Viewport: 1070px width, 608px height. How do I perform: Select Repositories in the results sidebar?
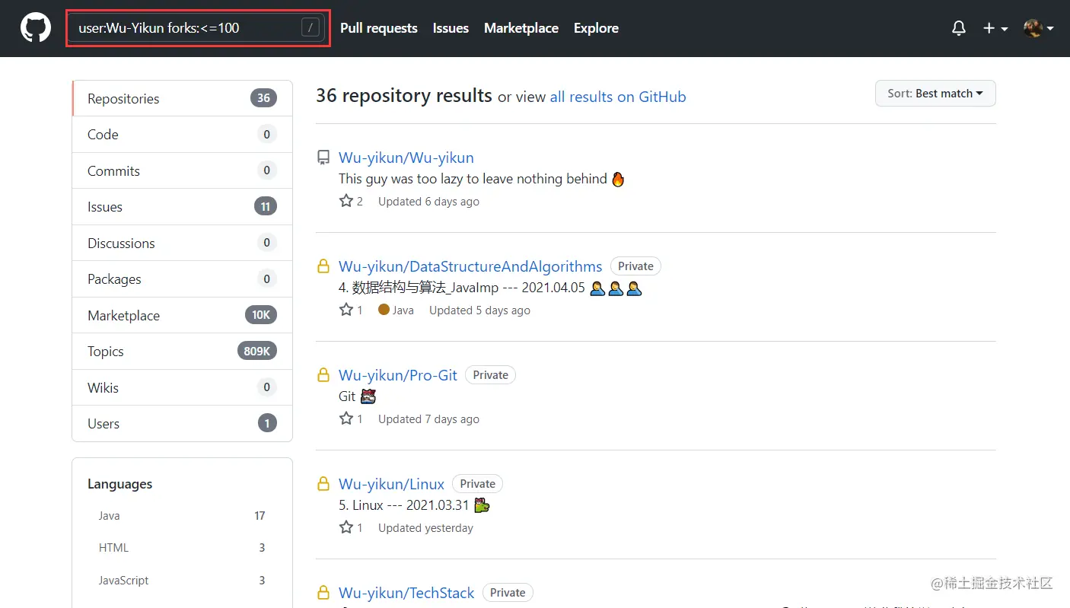pyautogui.click(x=183, y=98)
